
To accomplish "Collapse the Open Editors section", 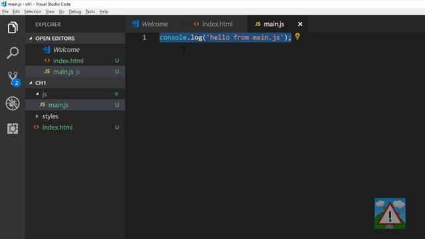I will click(75, 39).
